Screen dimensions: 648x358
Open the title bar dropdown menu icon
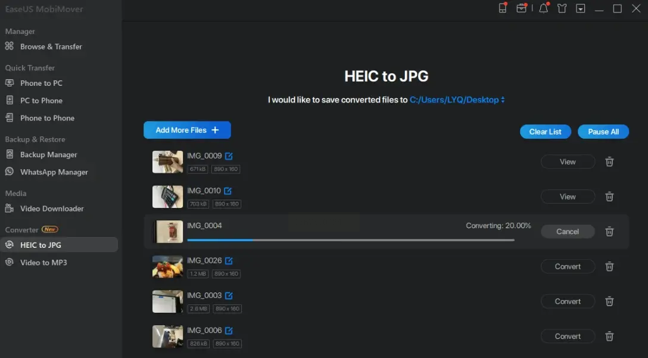(x=581, y=8)
